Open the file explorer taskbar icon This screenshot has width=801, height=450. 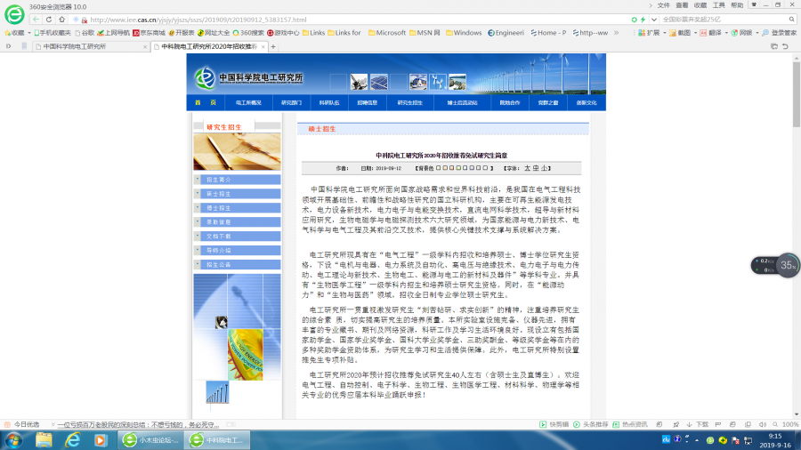coord(44,440)
